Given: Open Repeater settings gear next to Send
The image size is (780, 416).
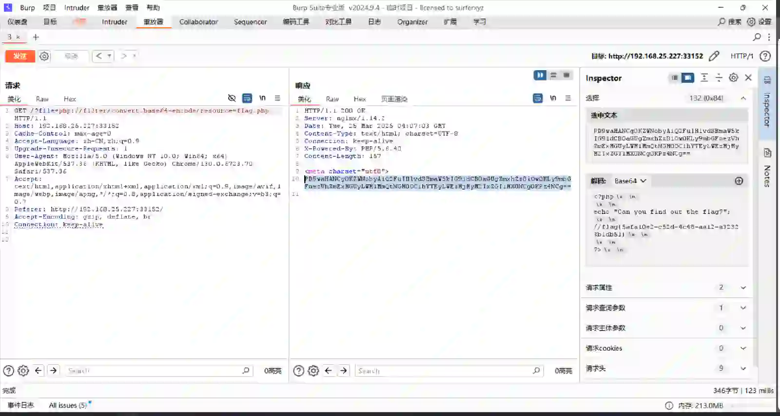Looking at the screenshot, I should coord(44,56).
